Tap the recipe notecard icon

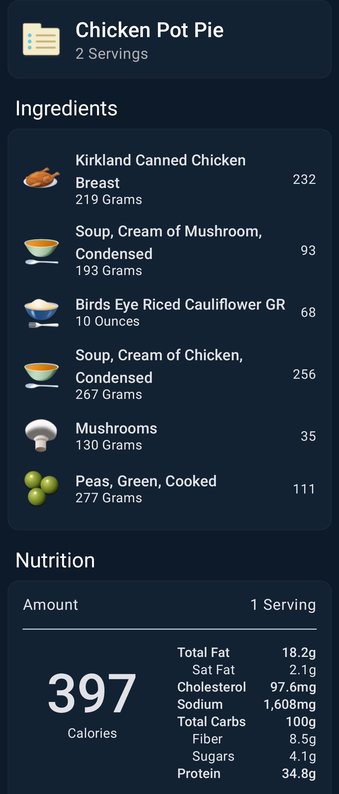click(x=41, y=39)
